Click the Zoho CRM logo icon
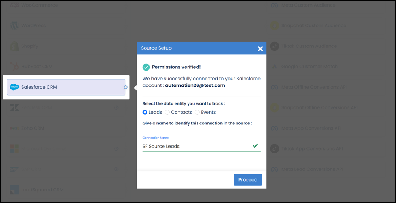 (x=14, y=128)
